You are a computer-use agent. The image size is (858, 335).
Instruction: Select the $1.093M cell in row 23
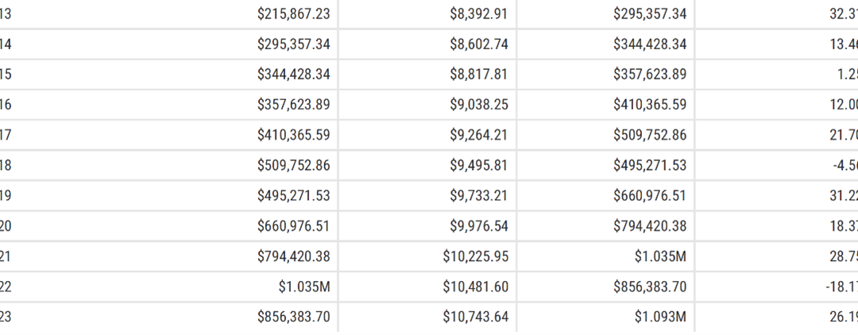point(660,317)
